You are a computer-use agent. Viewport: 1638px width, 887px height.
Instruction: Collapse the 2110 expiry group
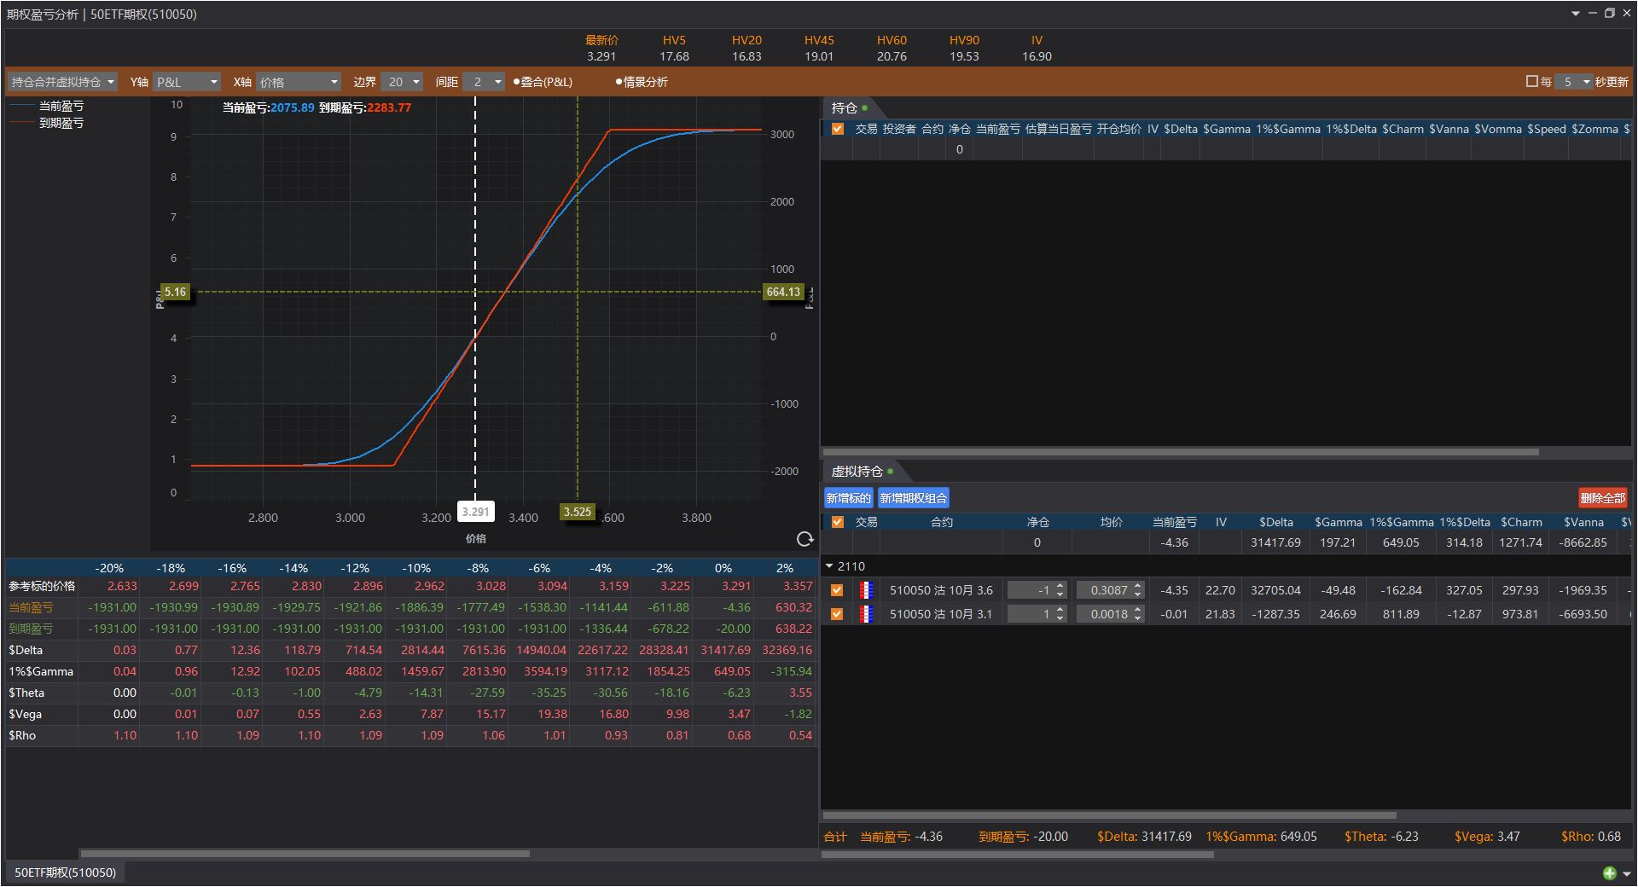829,566
